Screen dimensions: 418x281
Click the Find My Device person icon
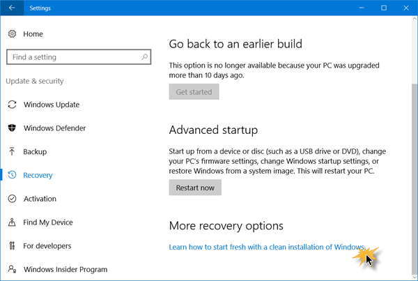point(12,222)
